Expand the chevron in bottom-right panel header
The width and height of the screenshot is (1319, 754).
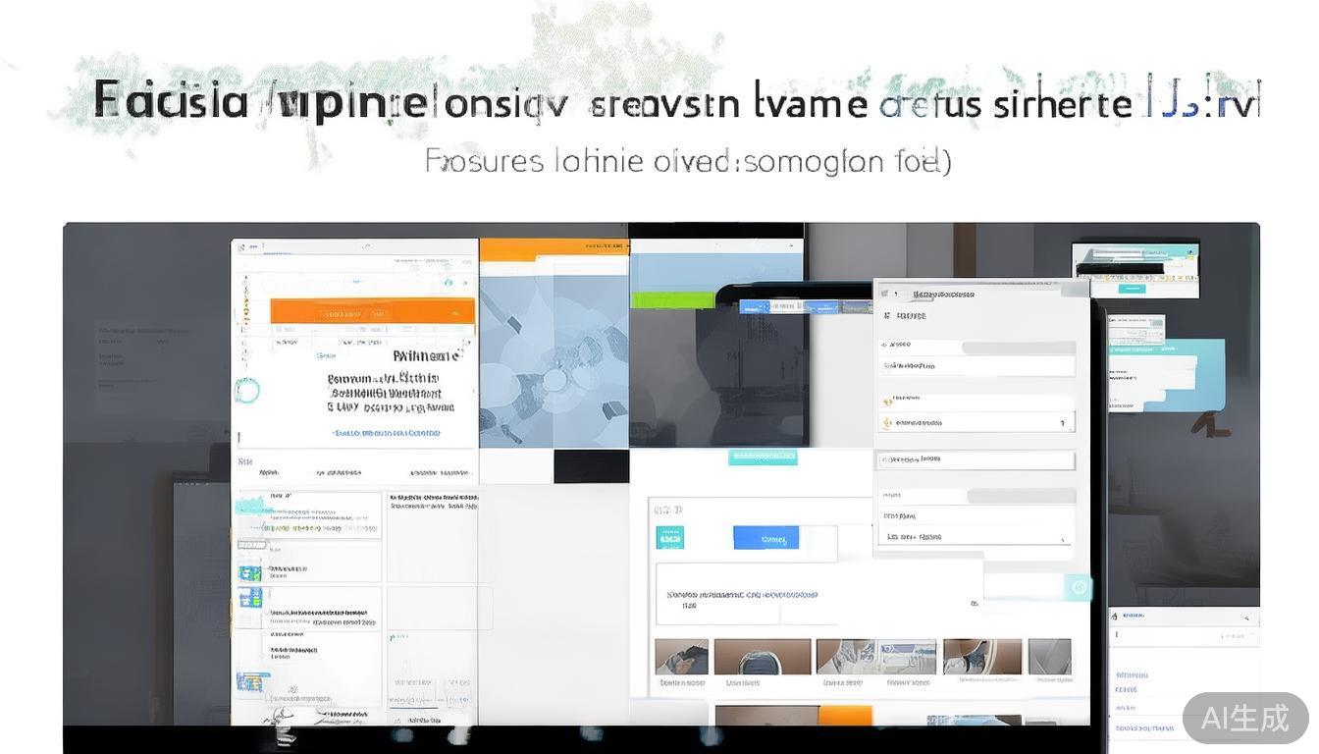coord(1245,618)
